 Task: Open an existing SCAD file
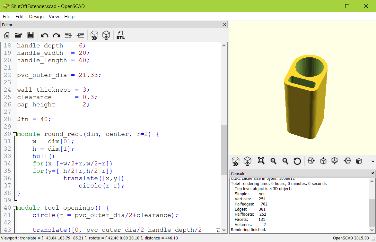tap(18, 35)
